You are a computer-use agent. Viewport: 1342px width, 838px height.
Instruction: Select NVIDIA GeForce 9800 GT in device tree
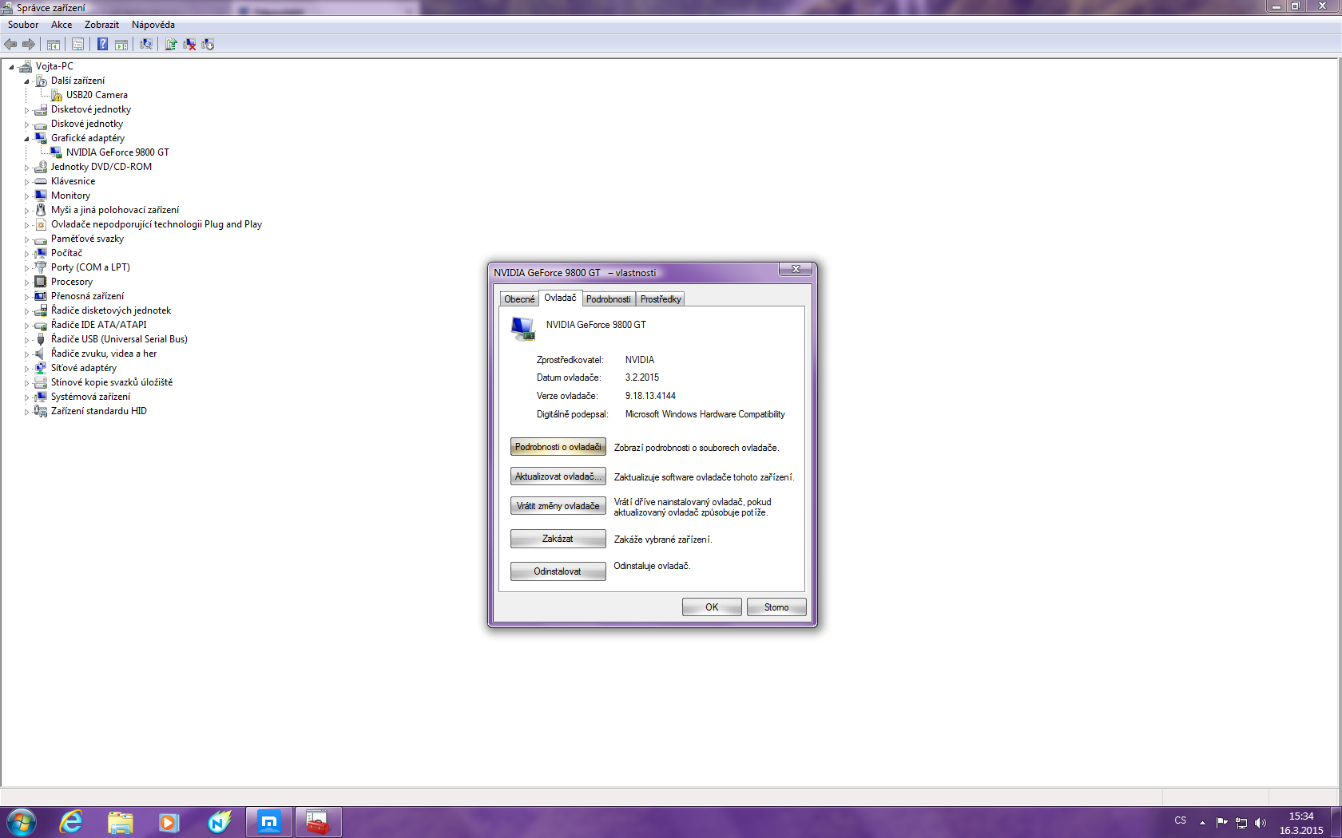point(117,152)
